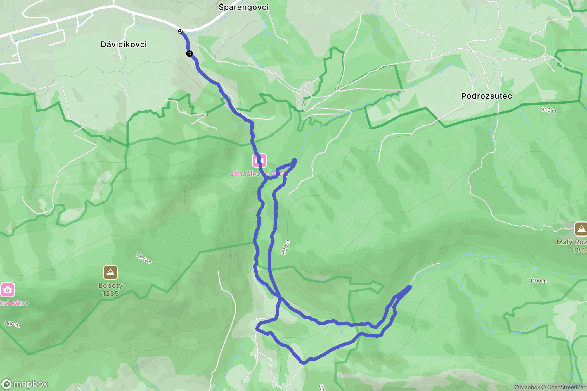This screenshot has width=587, height=391.
Task: Click the Mapbox logo
Action: click(25, 384)
